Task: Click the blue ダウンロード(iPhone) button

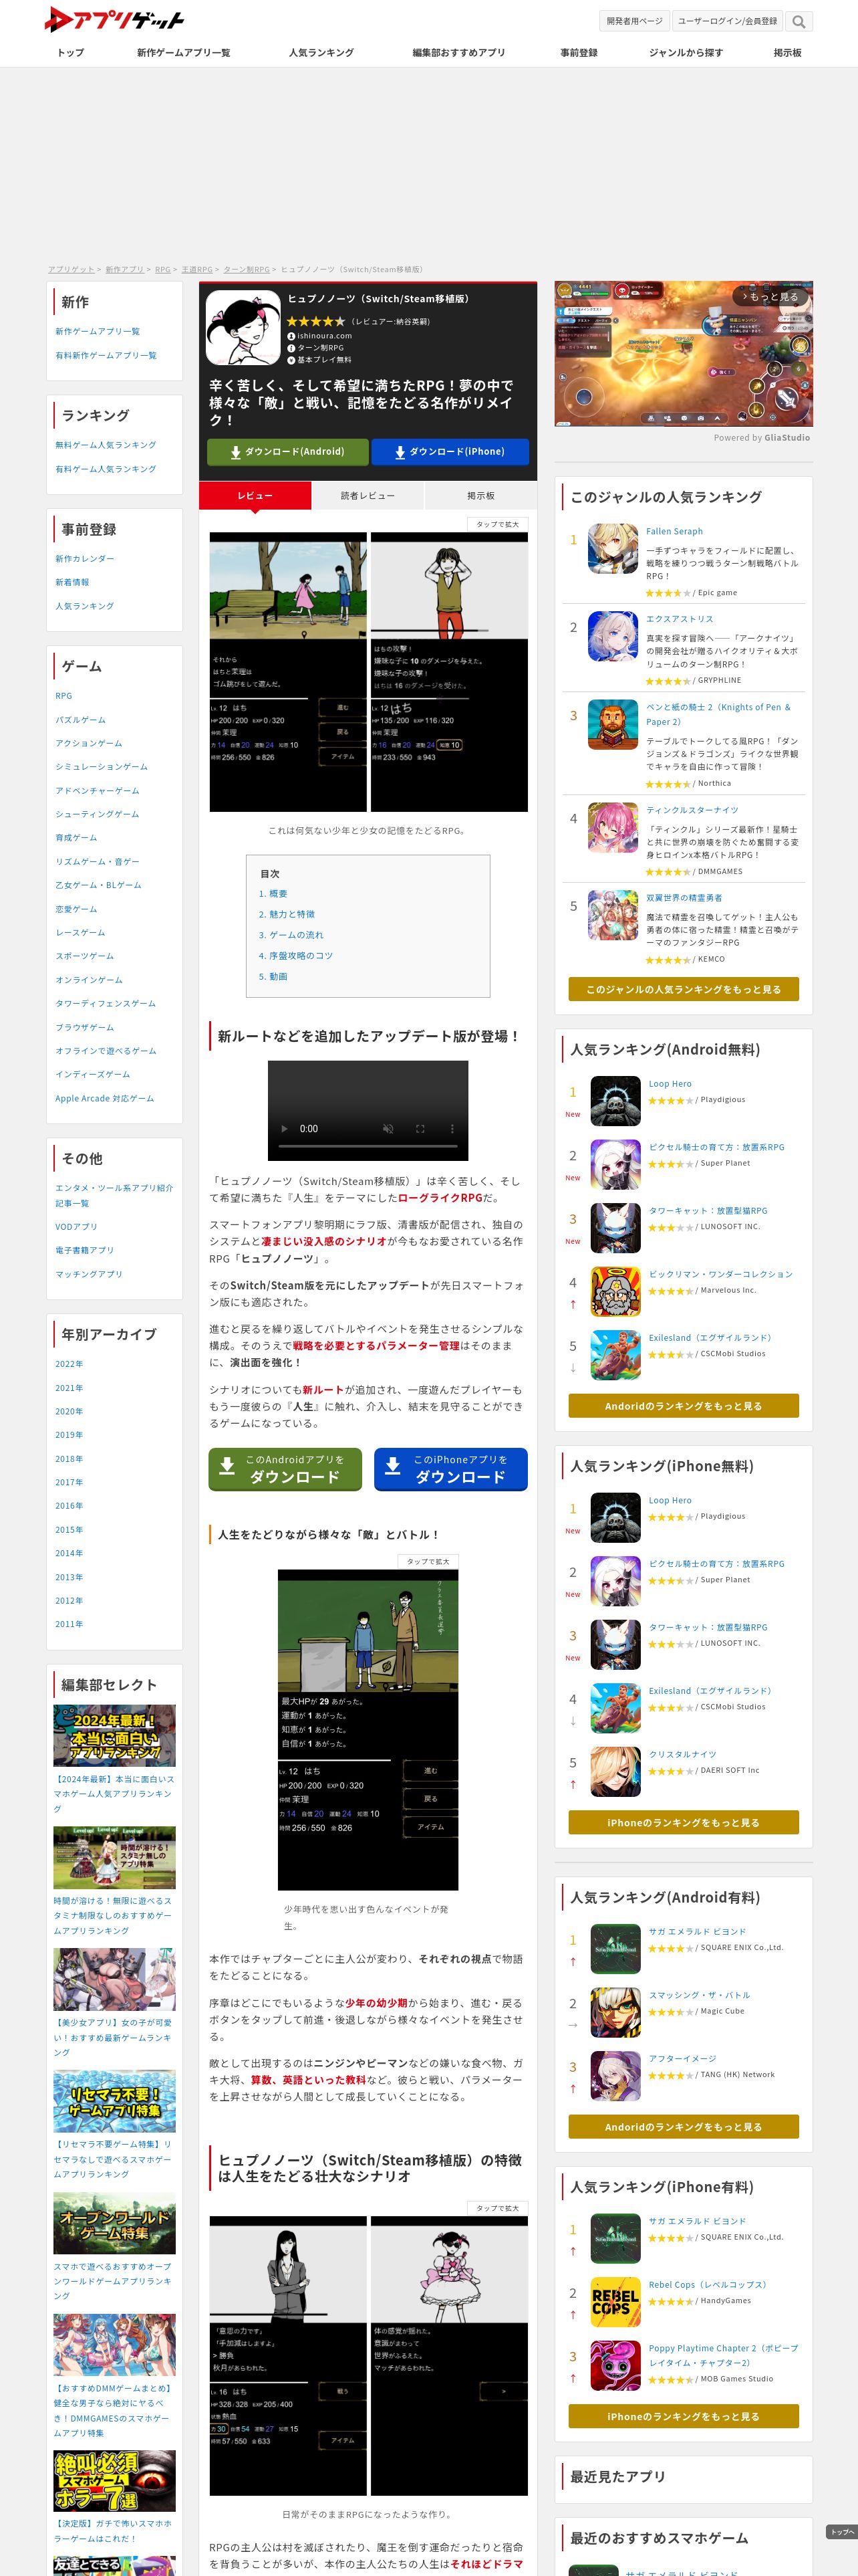Action: click(450, 452)
